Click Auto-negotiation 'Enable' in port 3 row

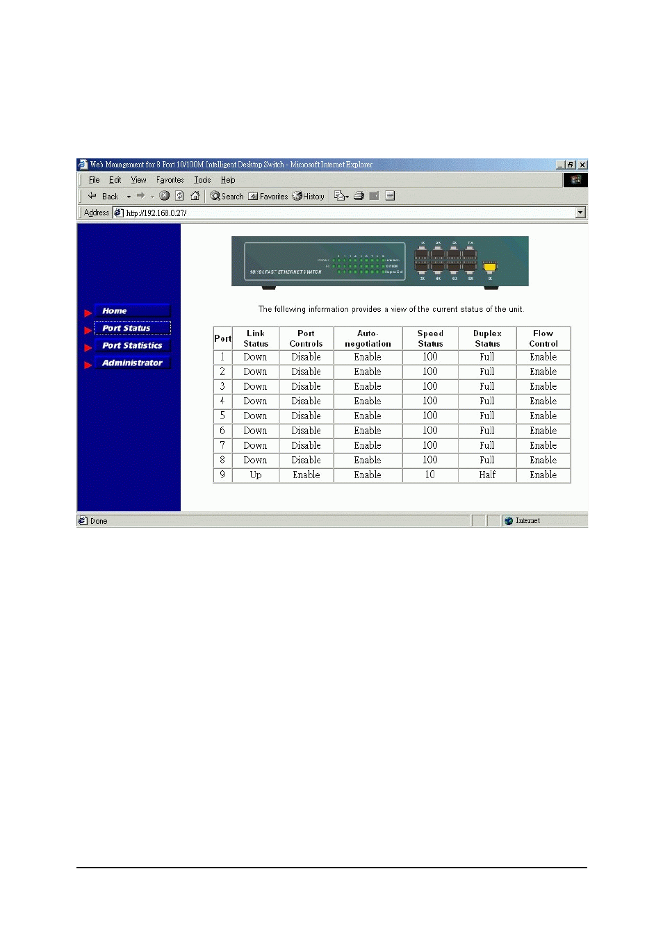pos(368,386)
